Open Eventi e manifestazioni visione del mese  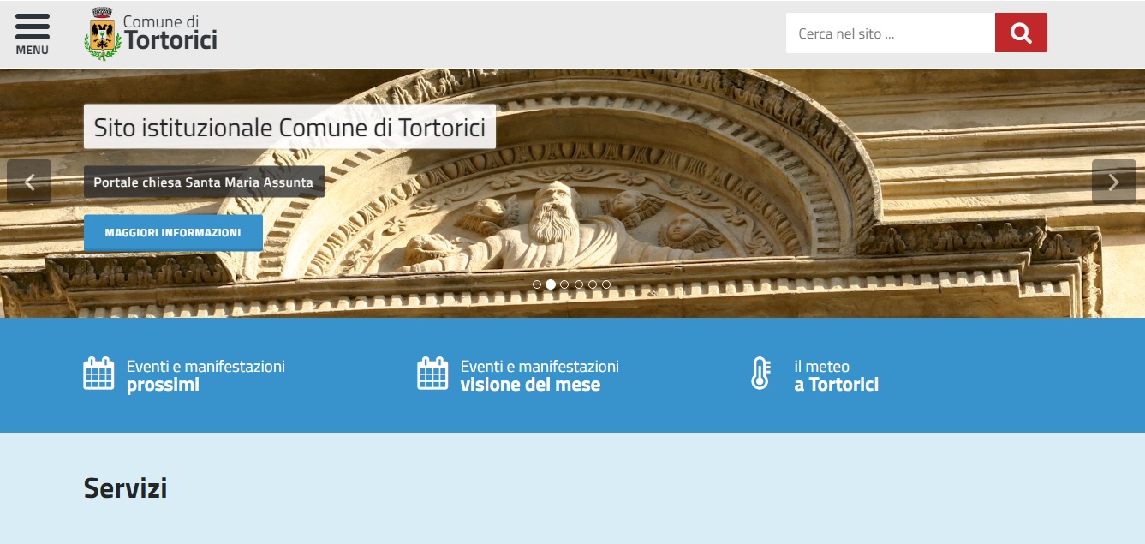(x=540, y=375)
